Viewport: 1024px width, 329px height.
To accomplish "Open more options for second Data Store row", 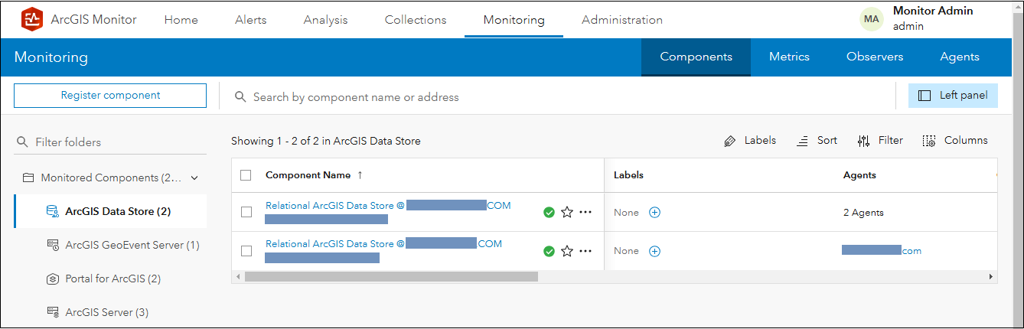I will [585, 251].
